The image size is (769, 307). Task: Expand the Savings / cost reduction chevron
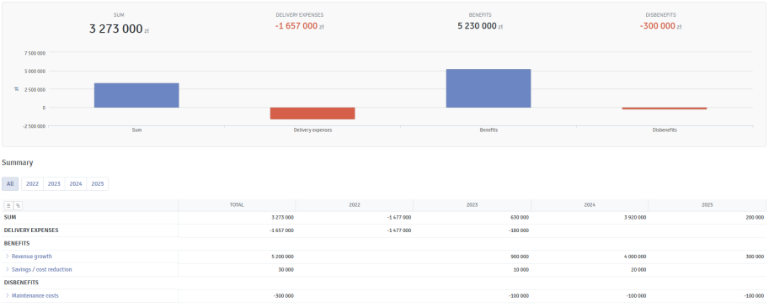click(7, 269)
